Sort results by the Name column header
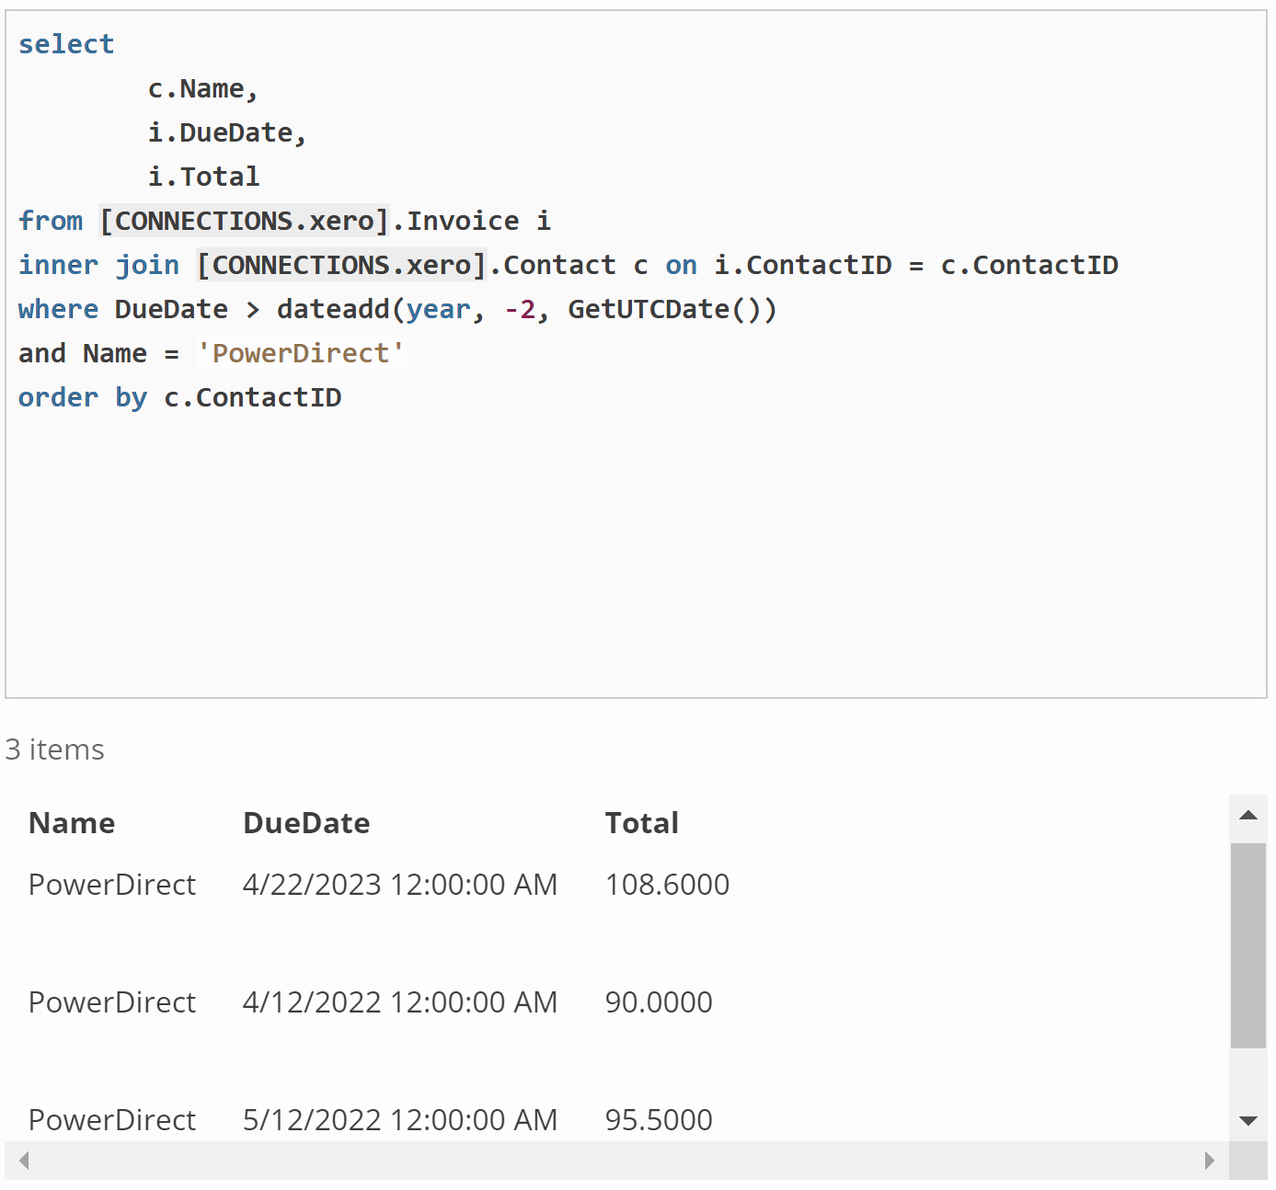Viewport: 1276px width, 1190px height. tap(72, 823)
